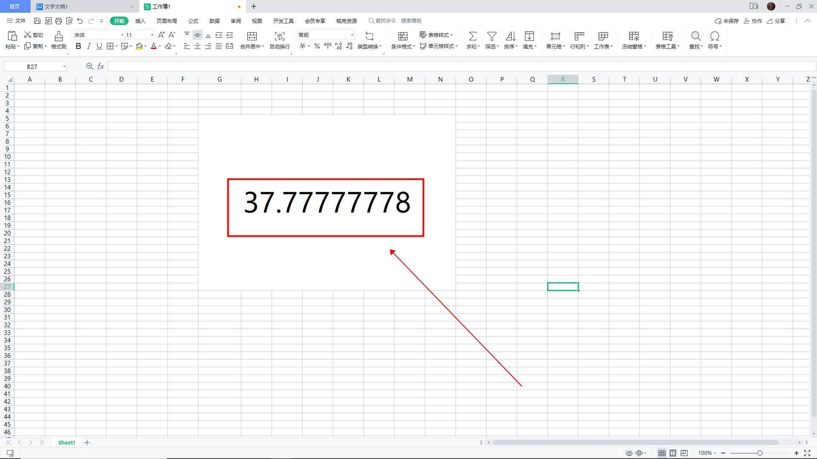Screen dimensions: 817x459
Task: Click the 分享 (Share) button
Action: pos(776,21)
